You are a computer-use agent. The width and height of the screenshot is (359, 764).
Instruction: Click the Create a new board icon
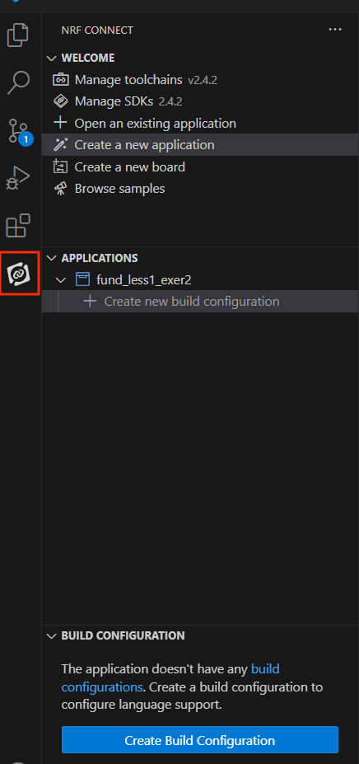[x=60, y=167]
